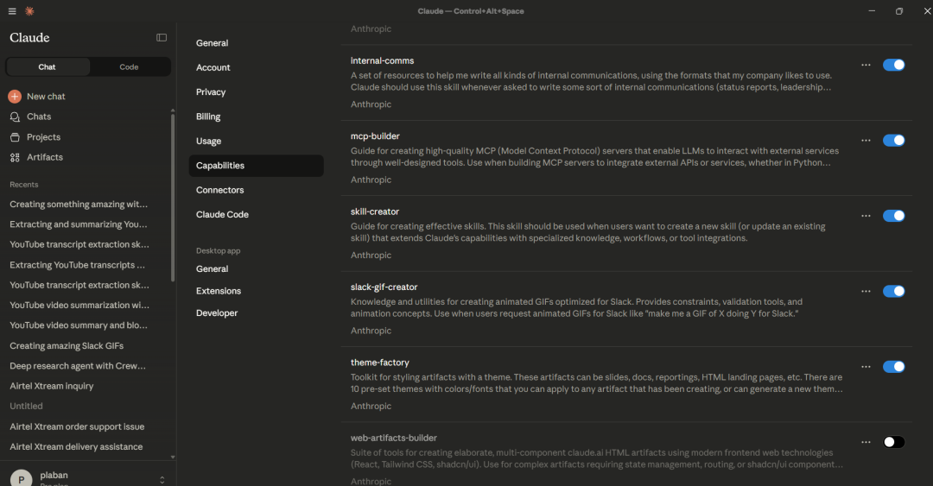The image size is (933, 486).
Task: Click the theme-factory skill title
Action: (x=379, y=363)
